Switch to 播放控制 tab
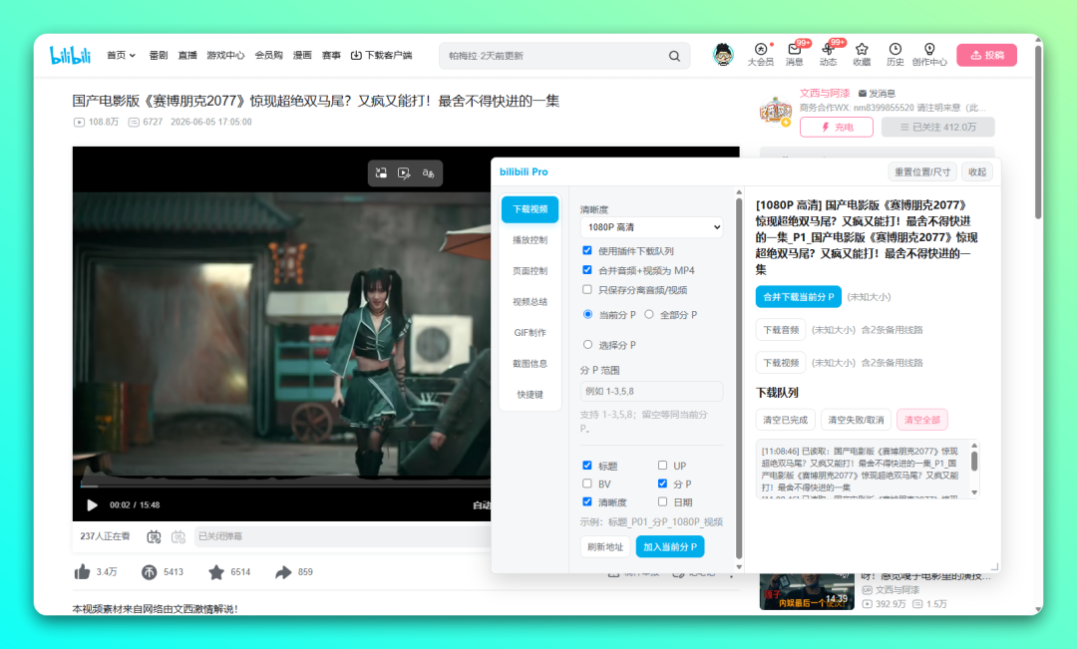The image size is (1077, 649). point(530,240)
